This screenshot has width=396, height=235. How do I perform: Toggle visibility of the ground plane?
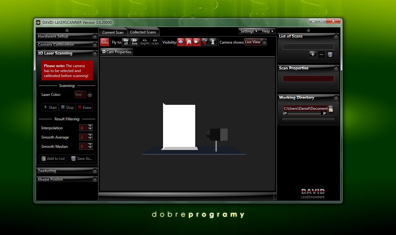point(181,42)
